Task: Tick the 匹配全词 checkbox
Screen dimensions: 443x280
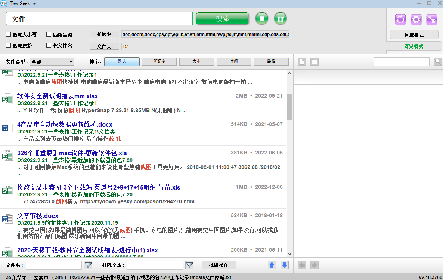Action: pyautogui.click(x=49, y=34)
